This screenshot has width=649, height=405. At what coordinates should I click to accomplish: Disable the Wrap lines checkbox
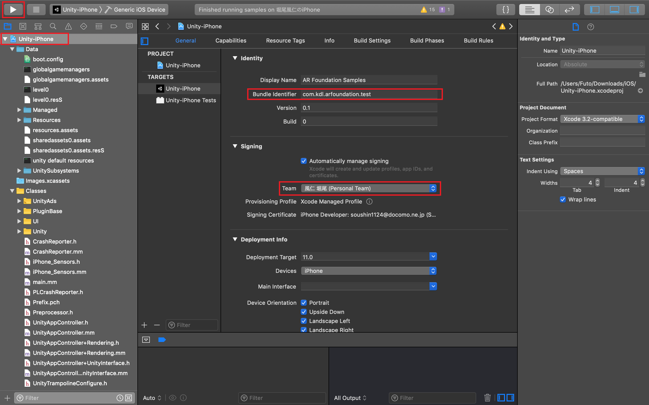click(563, 199)
